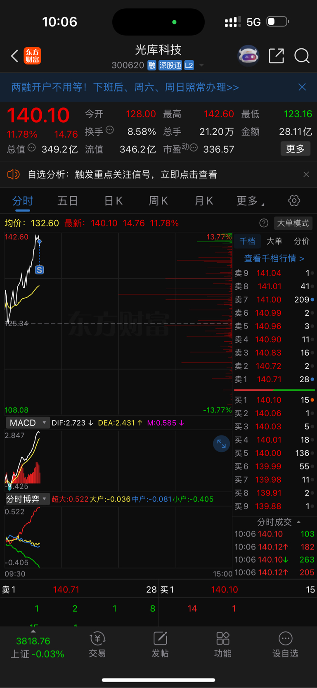Open the search magnifier icon

pyautogui.click(x=302, y=56)
